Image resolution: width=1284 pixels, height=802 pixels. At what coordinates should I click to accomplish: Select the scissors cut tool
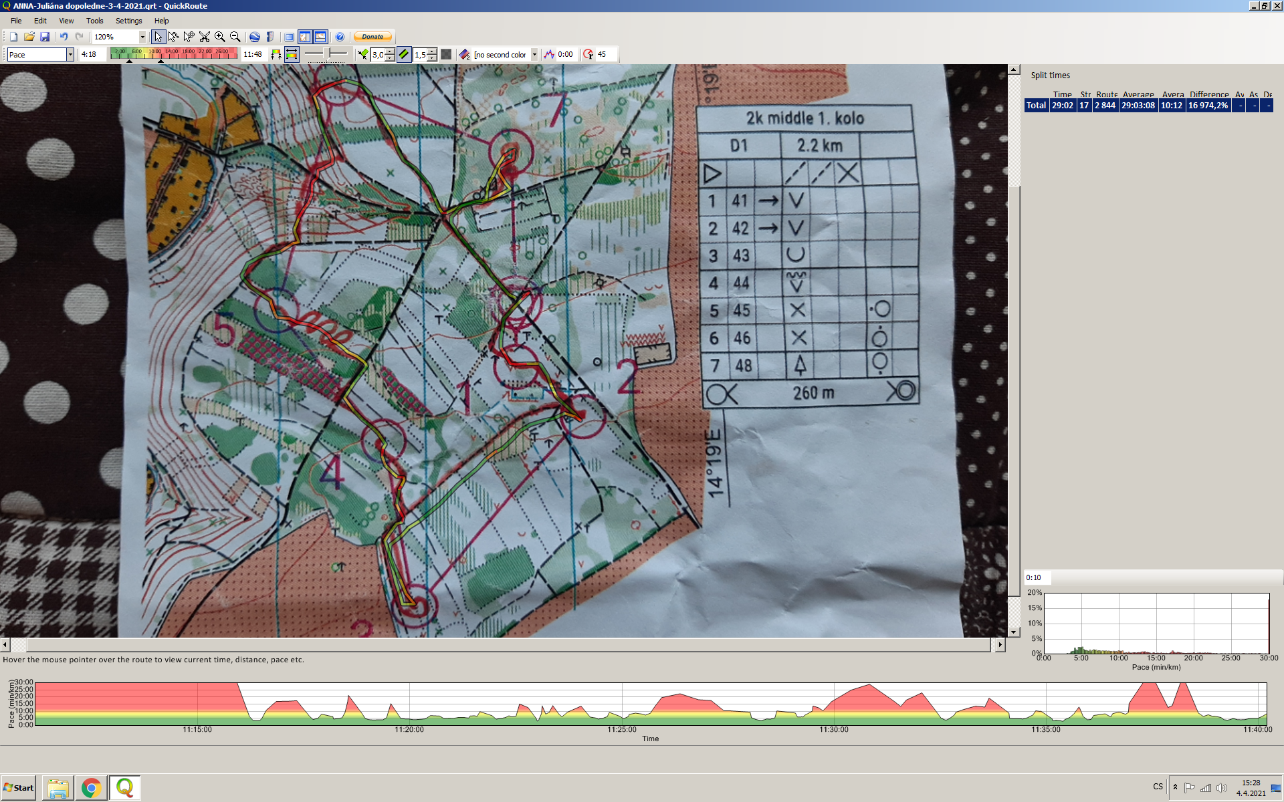point(204,37)
